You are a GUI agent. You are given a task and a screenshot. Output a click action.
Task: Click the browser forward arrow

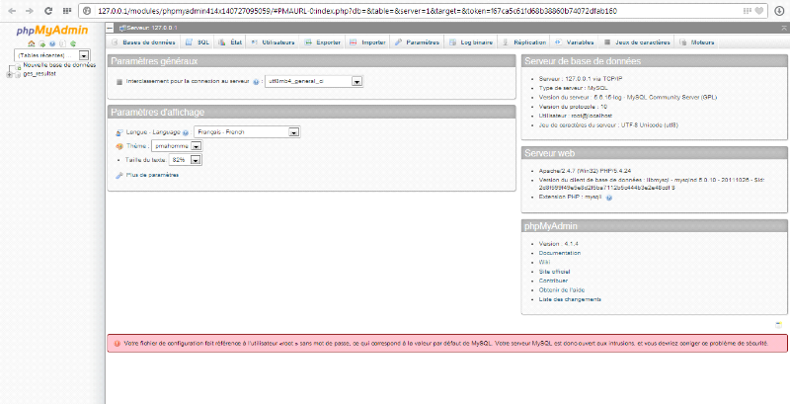click(30, 11)
